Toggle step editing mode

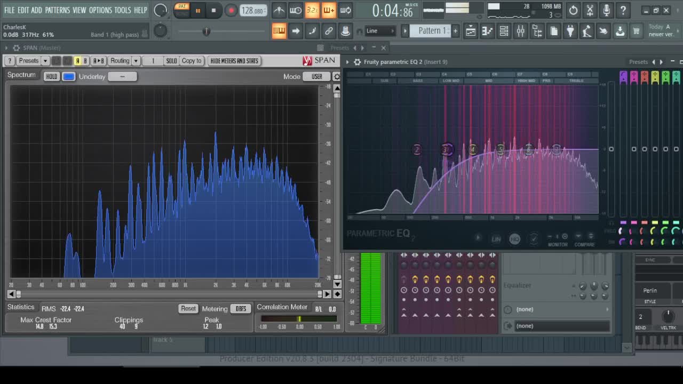[312, 31]
